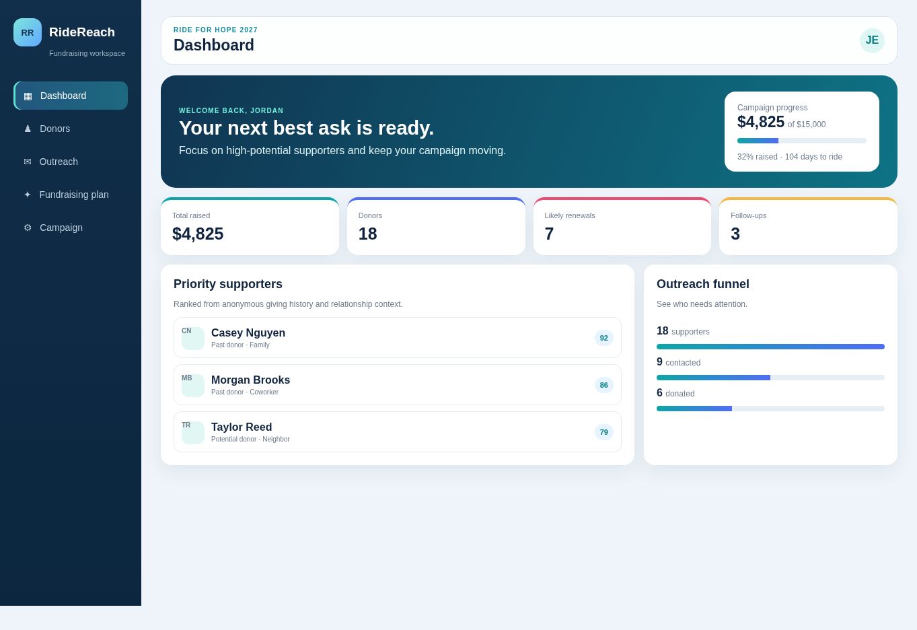This screenshot has width=917, height=630.
Task: Click the Campaign gear icon
Action: 28,228
